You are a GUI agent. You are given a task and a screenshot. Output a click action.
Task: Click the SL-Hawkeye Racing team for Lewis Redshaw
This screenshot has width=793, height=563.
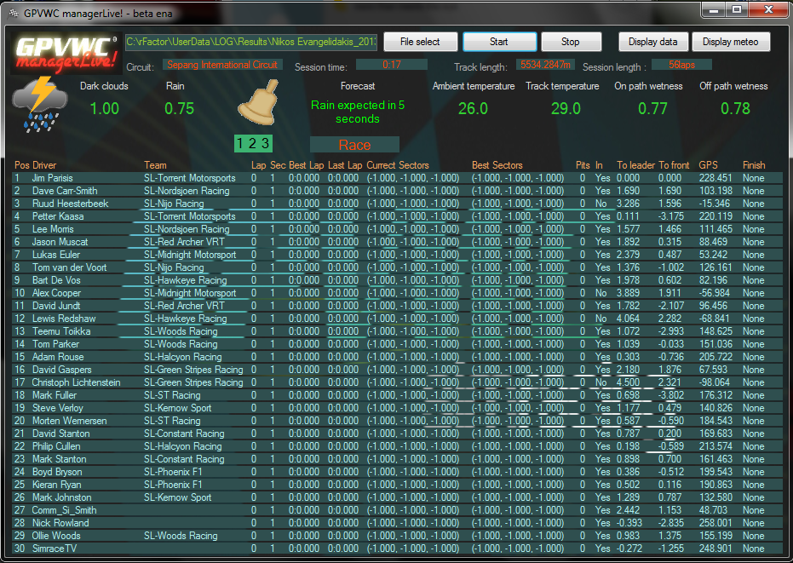[x=186, y=319]
